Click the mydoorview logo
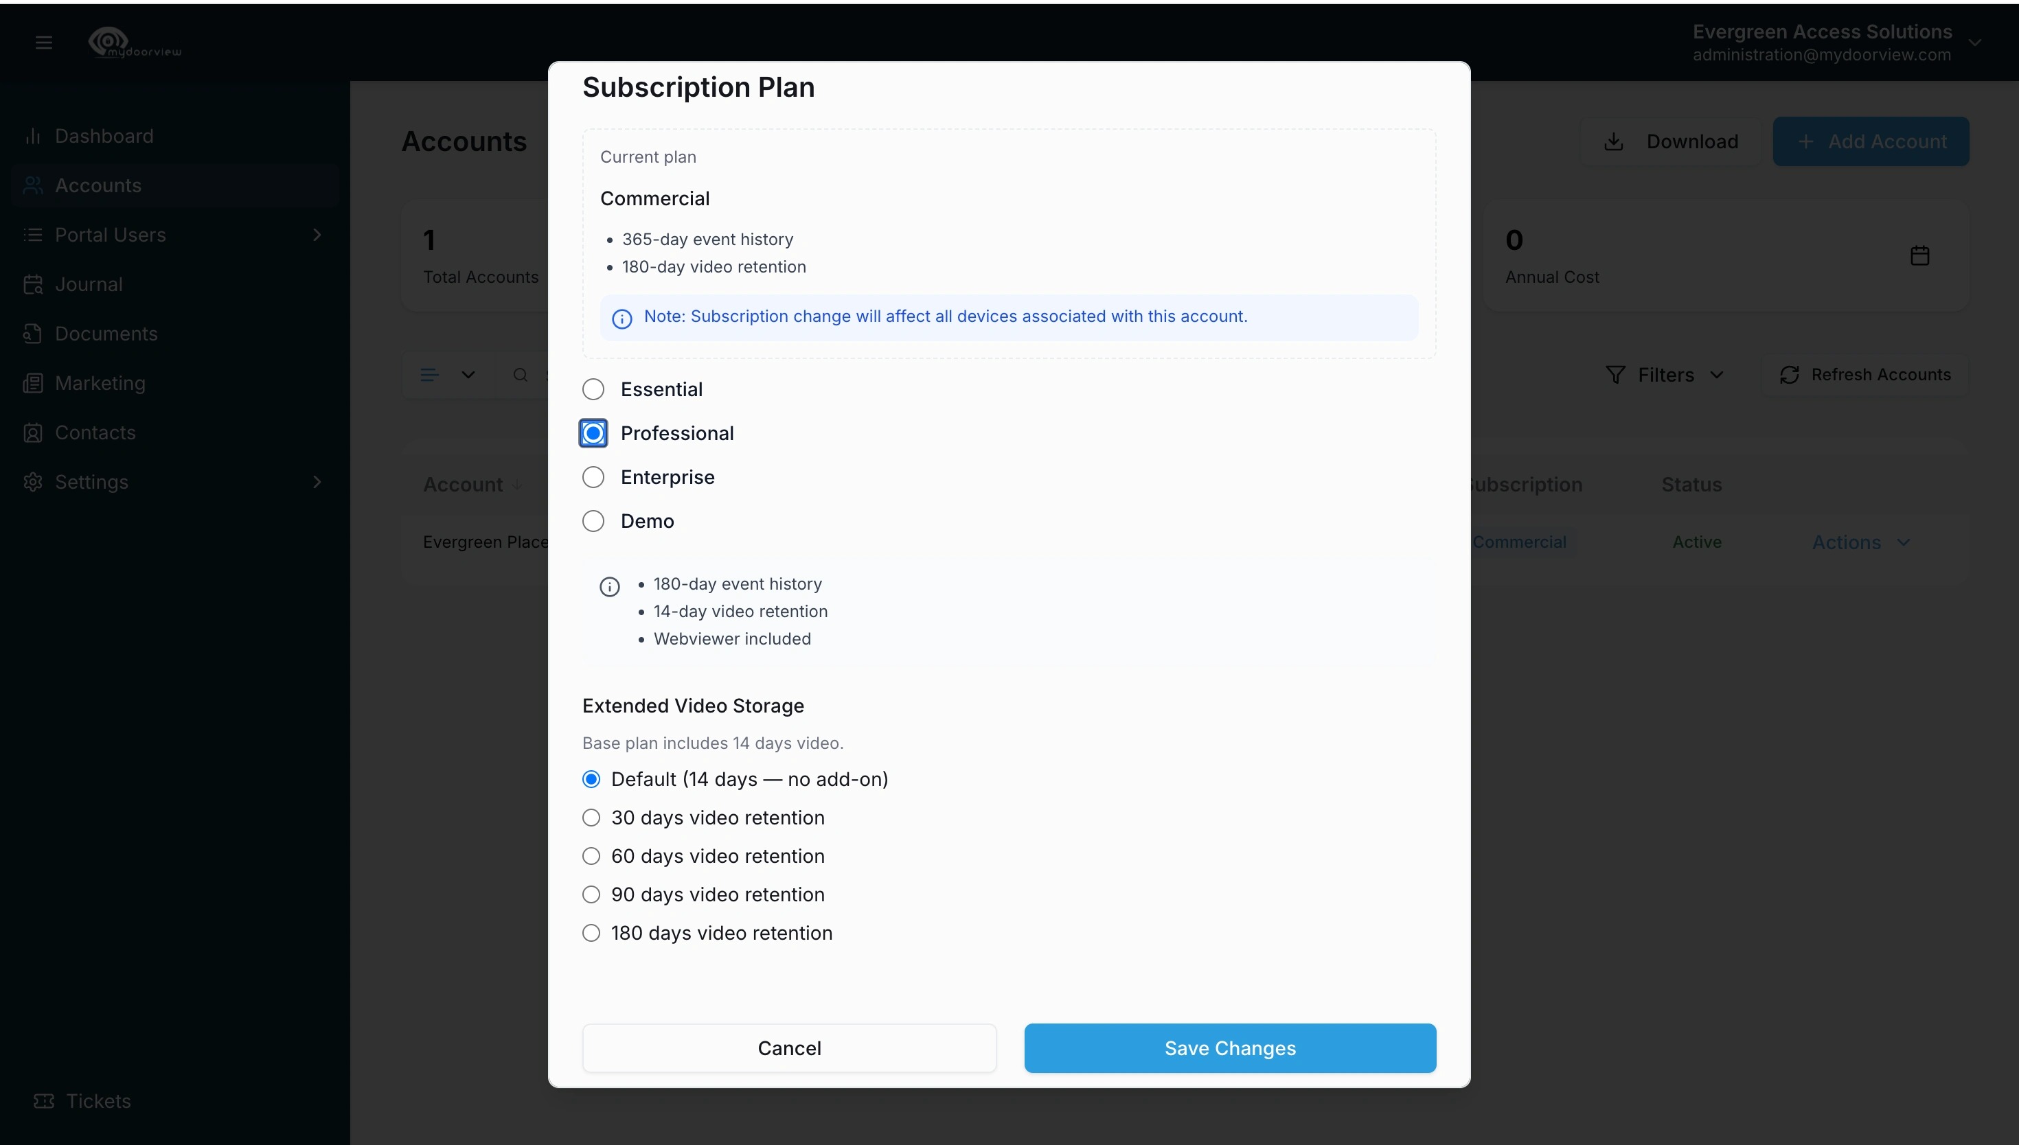The height and width of the screenshot is (1145, 2019). click(135, 43)
